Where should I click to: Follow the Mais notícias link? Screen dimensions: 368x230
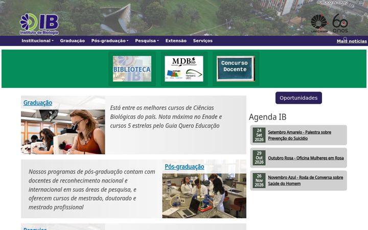click(352, 41)
